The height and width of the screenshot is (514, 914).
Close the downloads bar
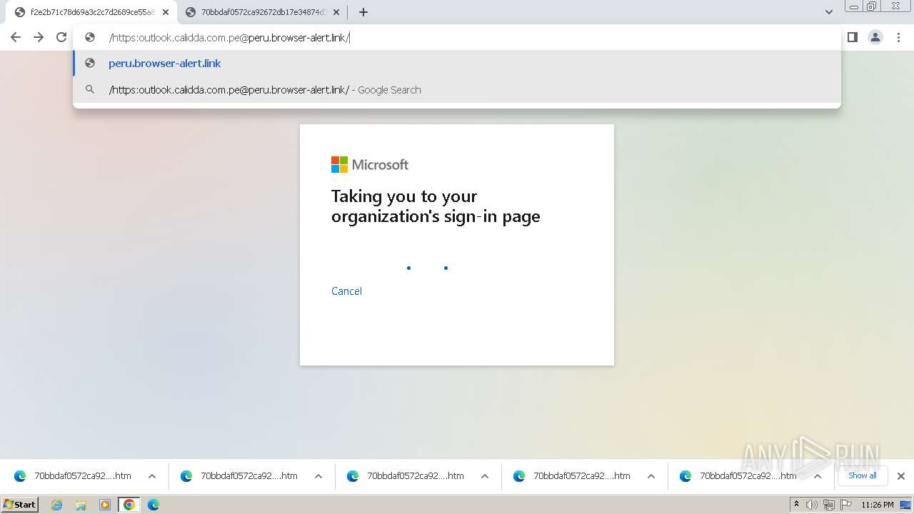(901, 476)
